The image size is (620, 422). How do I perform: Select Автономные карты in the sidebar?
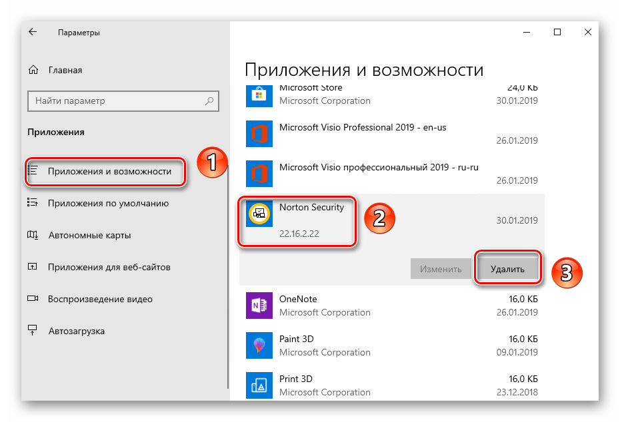pos(89,235)
